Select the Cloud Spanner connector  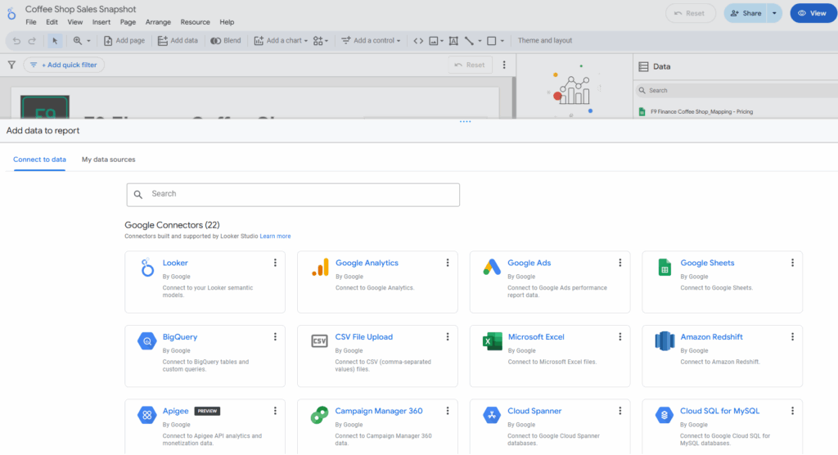coord(550,427)
